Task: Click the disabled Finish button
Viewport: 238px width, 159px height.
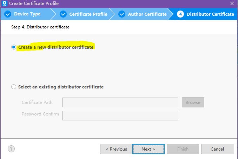Action: click(x=183, y=149)
